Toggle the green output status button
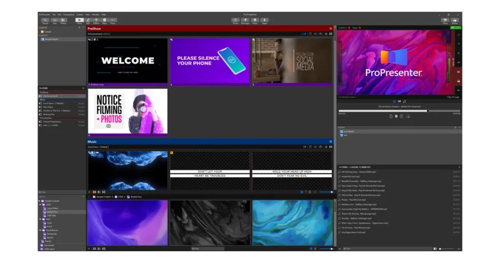Image resolution: width=500 pixels, height=263 pixels. pos(456,28)
